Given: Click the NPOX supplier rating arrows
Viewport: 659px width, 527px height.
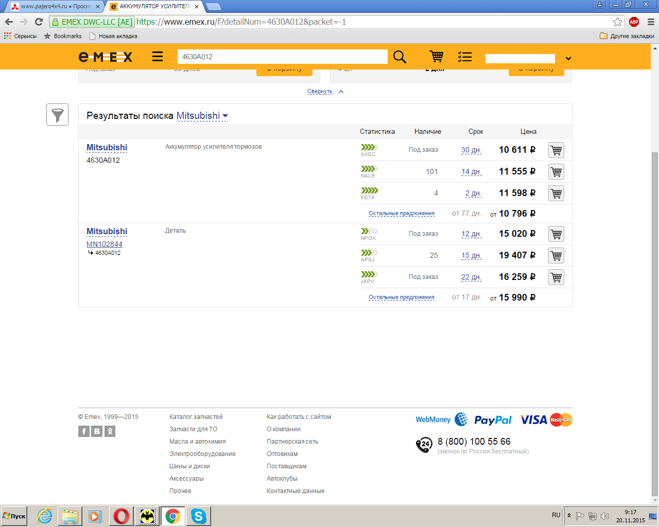Looking at the screenshot, I should (369, 231).
